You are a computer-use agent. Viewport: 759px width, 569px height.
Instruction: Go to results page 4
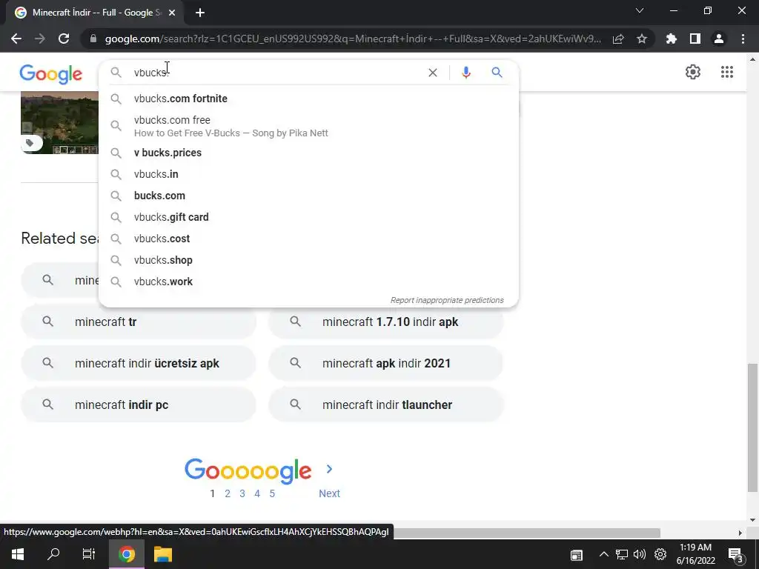[x=257, y=493]
